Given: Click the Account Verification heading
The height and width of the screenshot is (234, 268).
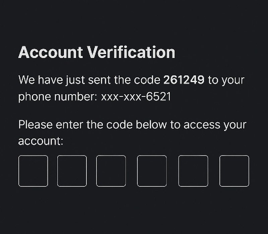Looking at the screenshot, I should tap(97, 52).
